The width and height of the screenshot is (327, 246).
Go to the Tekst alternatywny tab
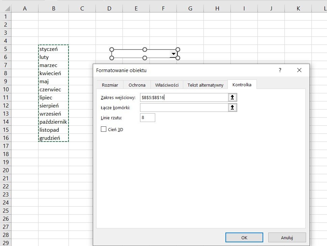click(206, 85)
